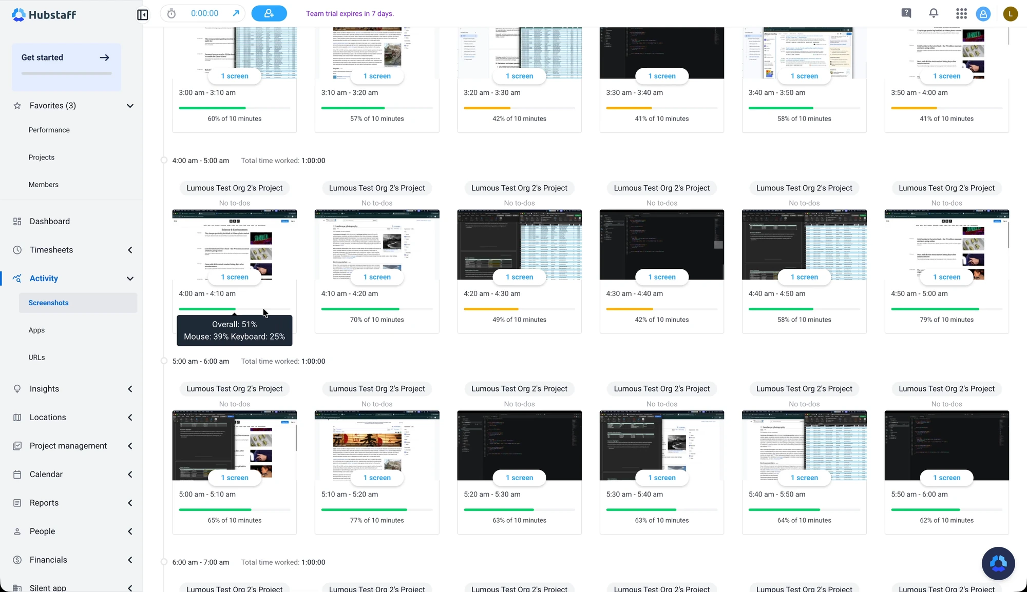The height and width of the screenshot is (592, 1027).
Task: Collapse the Activity menu chevron
Action: click(x=130, y=279)
